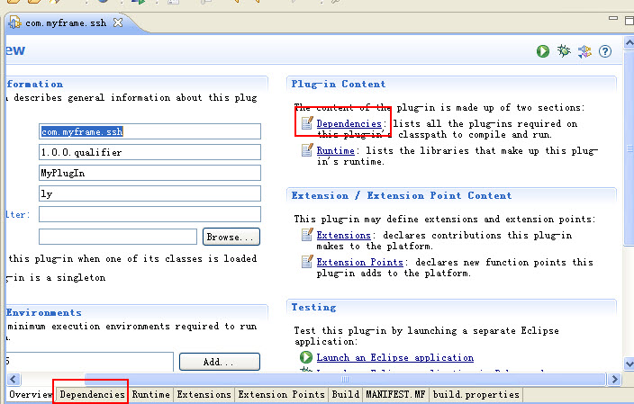Click the version field with 1.0.0.qualifier
This screenshot has width=634, height=404.
coord(149,152)
